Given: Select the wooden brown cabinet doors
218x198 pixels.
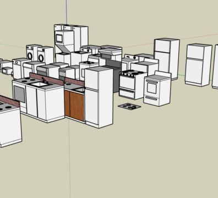Looking at the screenshot, I should (x=74, y=106).
